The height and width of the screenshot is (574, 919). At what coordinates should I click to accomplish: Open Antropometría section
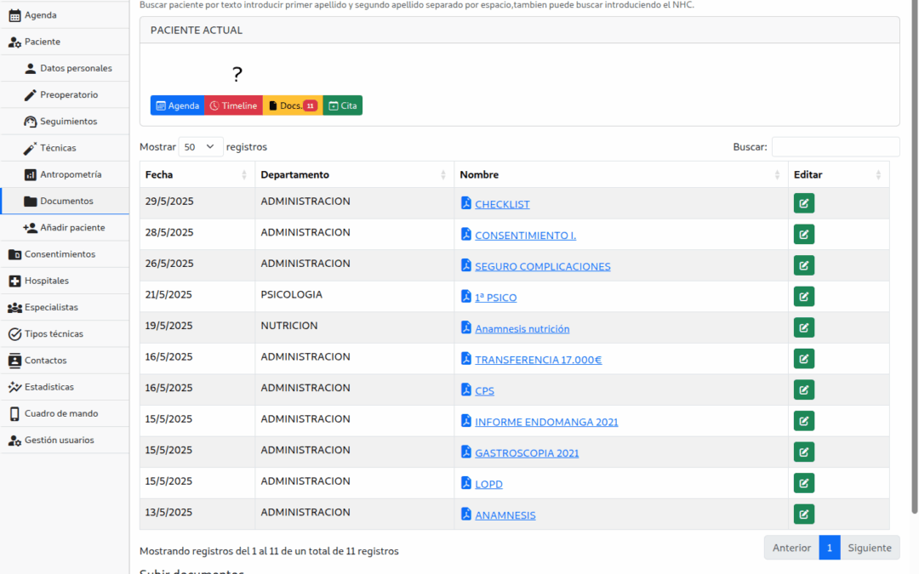point(65,174)
